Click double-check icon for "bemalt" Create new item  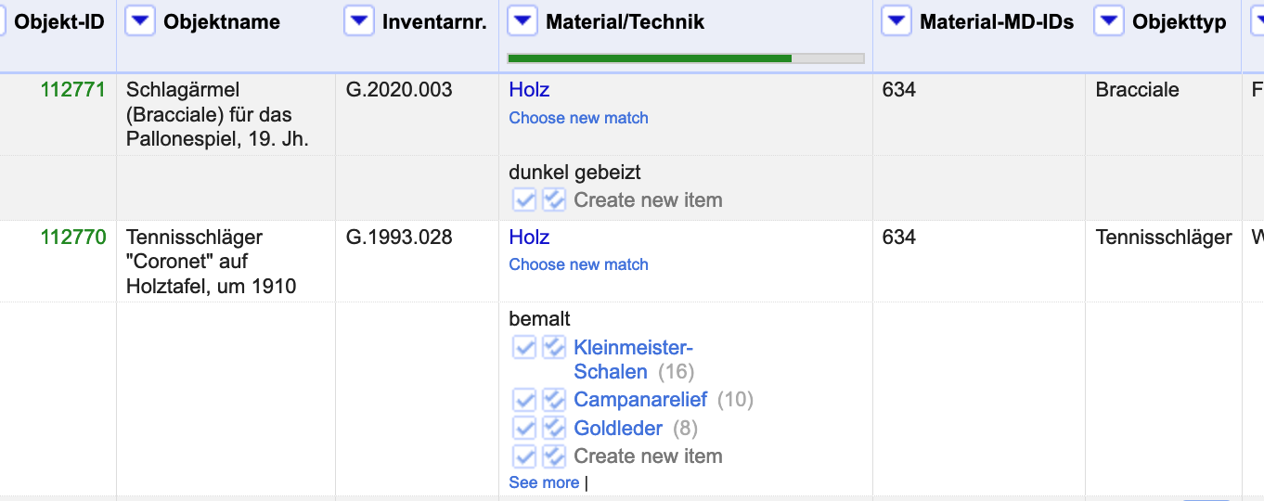(554, 456)
